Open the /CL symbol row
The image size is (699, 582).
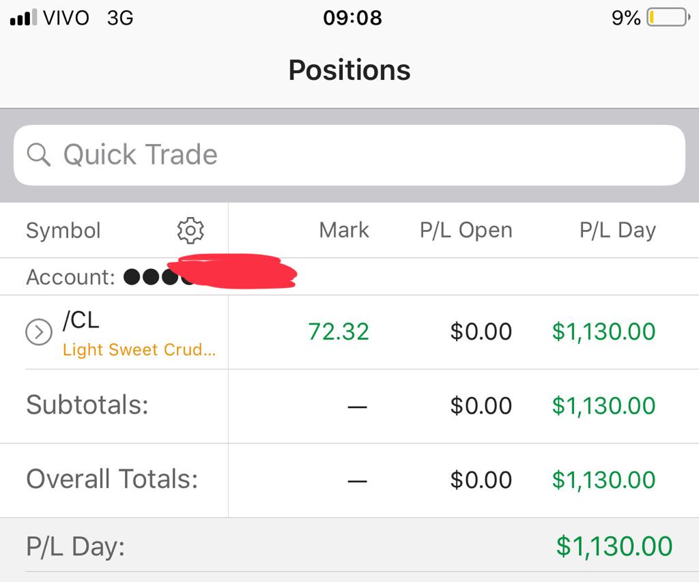tap(349, 332)
